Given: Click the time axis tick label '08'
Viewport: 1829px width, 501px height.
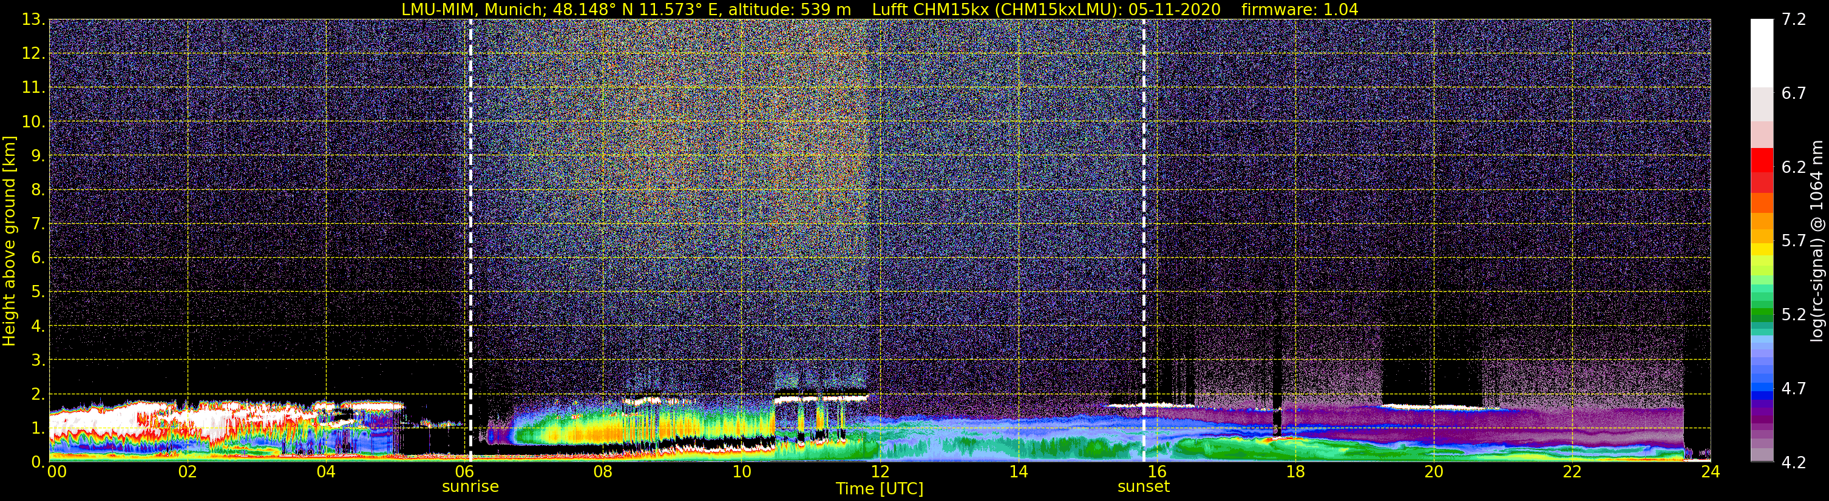Looking at the screenshot, I should click(x=602, y=472).
